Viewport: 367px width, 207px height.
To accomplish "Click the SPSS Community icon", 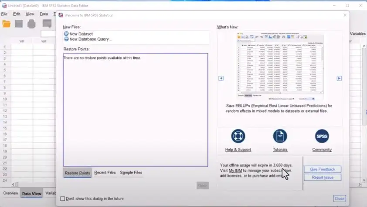I will (x=322, y=137).
